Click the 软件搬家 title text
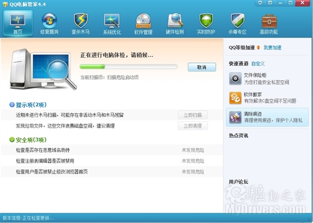The width and height of the screenshot is (313, 223). [x=253, y=94]
